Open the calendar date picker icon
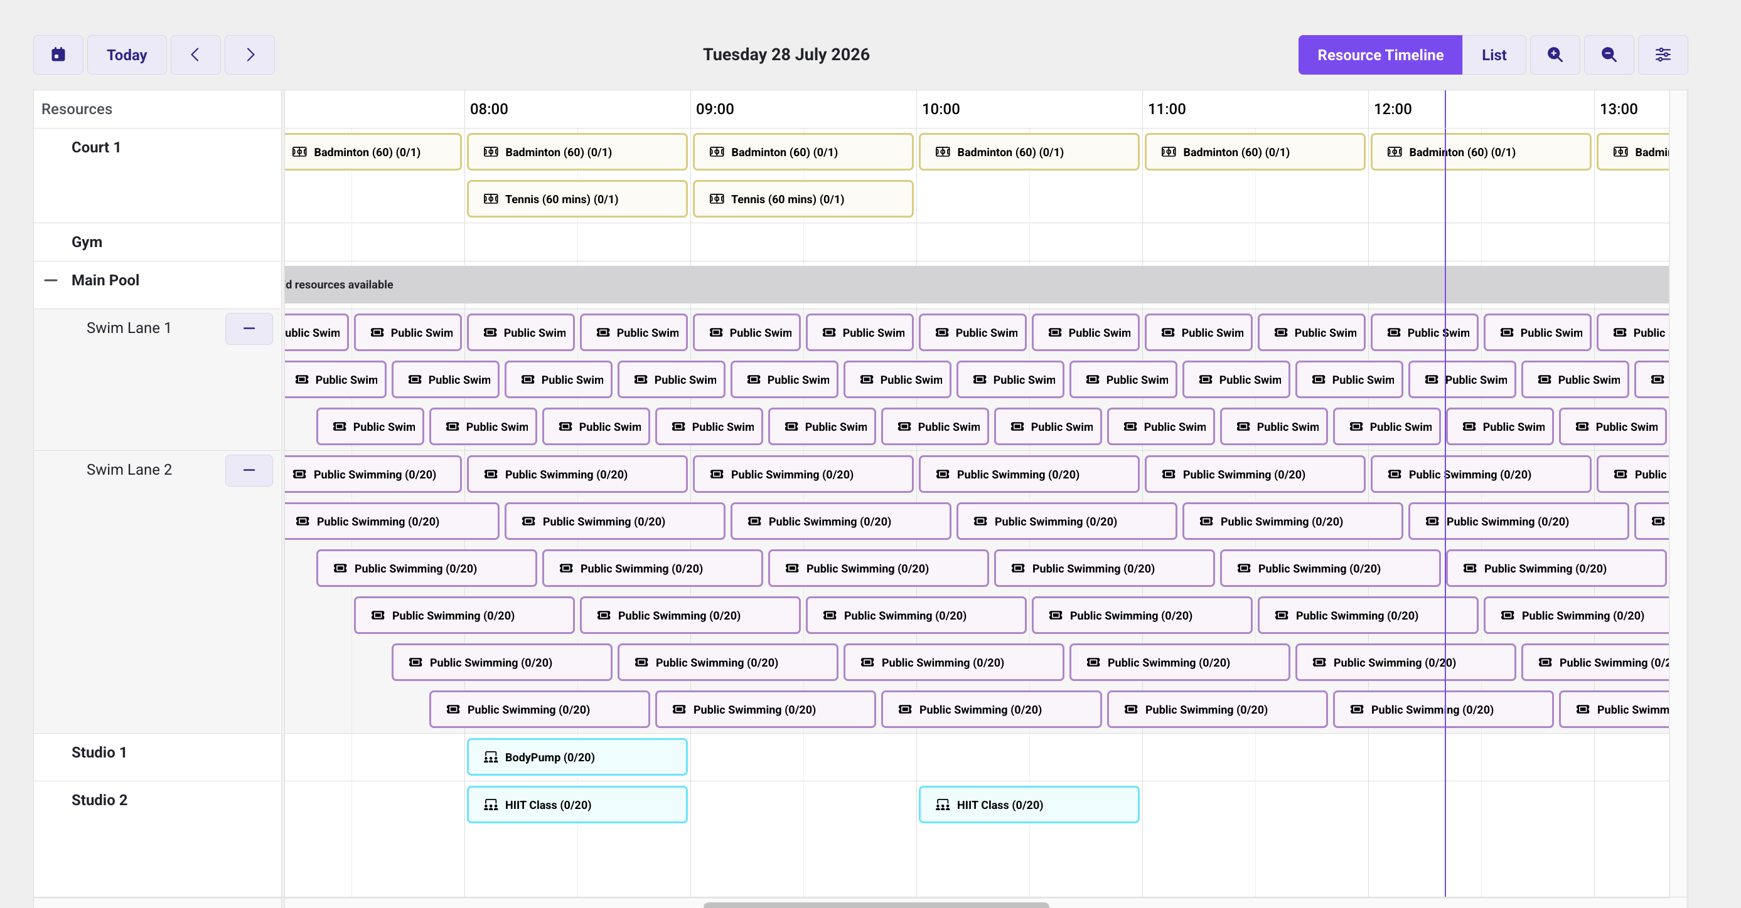 58,55
